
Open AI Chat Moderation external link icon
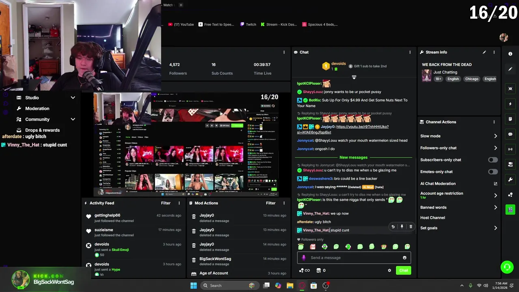click(x=495, y=184)
